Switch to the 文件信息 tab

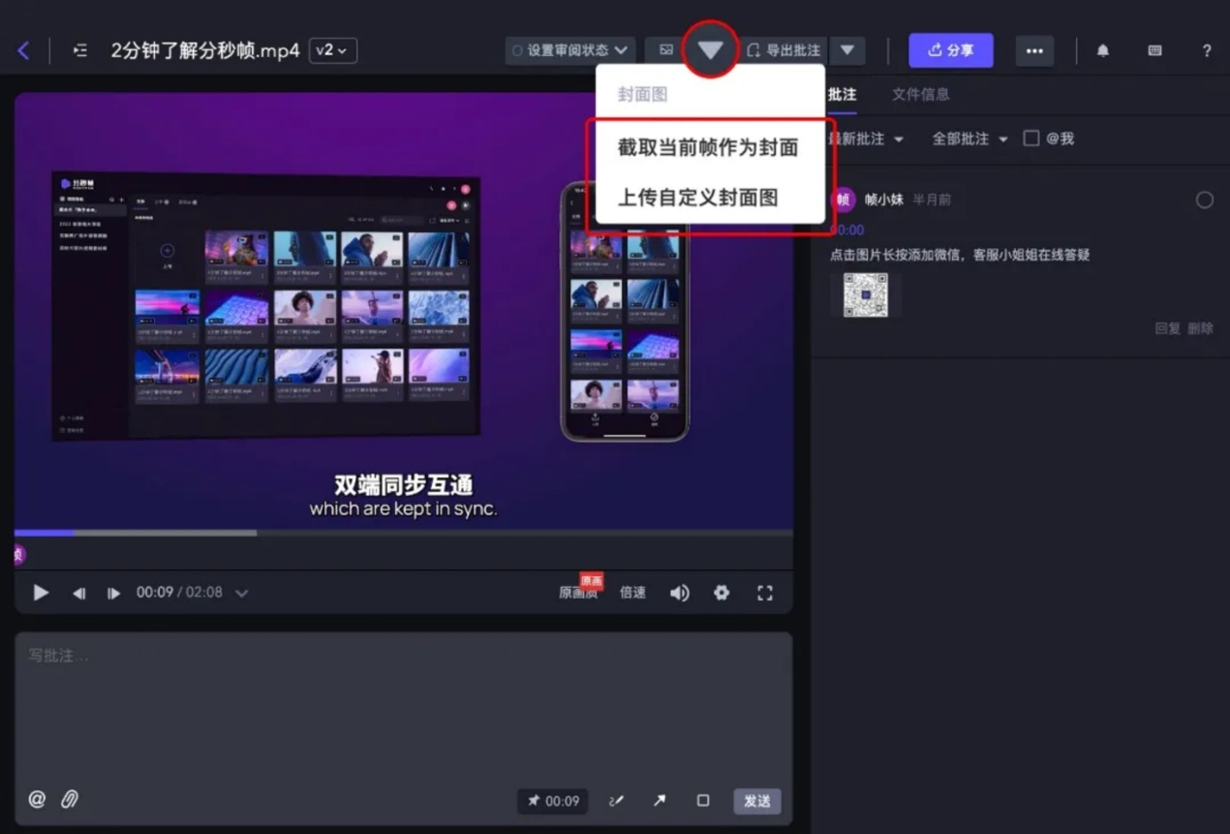pyautogui.click(x=920, y=94)
